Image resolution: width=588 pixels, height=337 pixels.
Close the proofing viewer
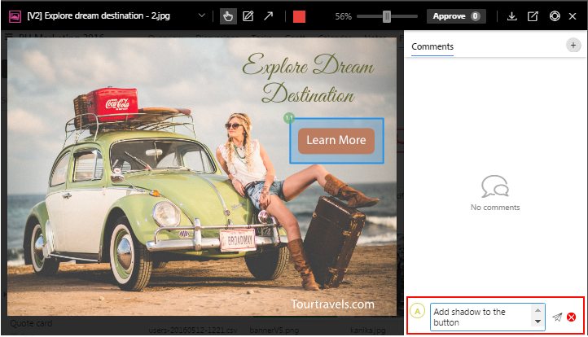573,16
